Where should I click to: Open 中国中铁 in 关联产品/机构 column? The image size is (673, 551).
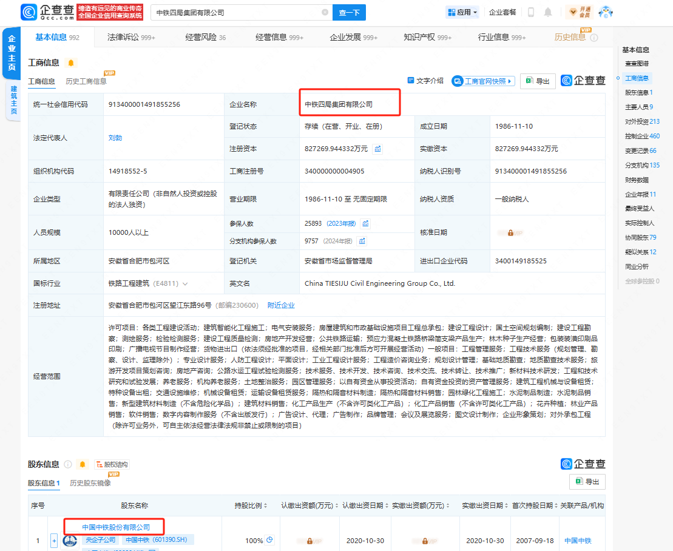(x=578, y=541)
